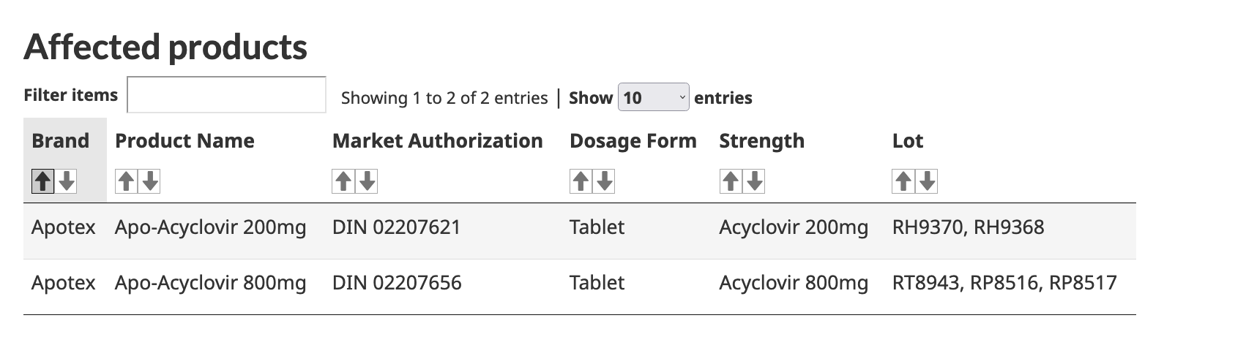Sort Brand column ascending
Image resolution: width=1246 pixels, height=337 pixels.
[43, 181]
